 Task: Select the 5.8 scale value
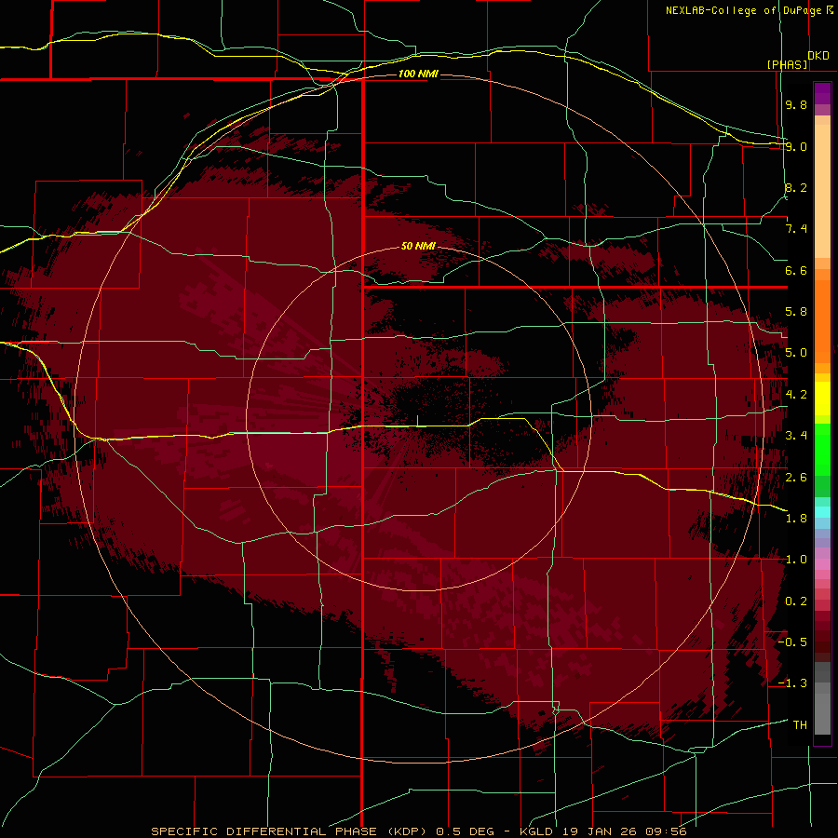tap(796, 312)
